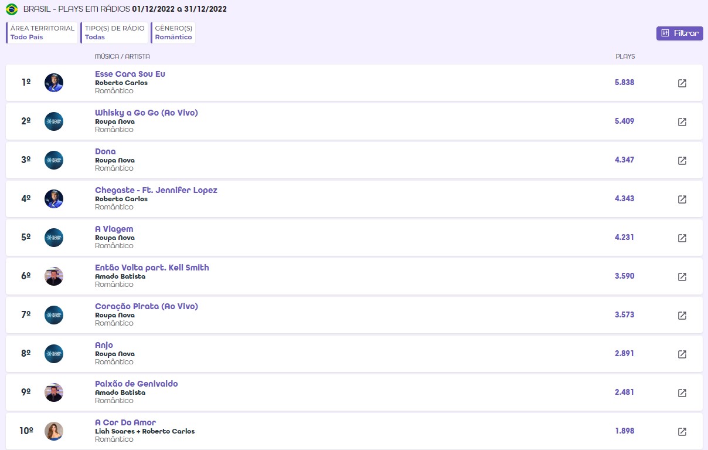This screenshot has height=450, width=708.
Task: Open external link icon for A Cor Do Amor
Action: pyautogui.click(x=682, y=432)
